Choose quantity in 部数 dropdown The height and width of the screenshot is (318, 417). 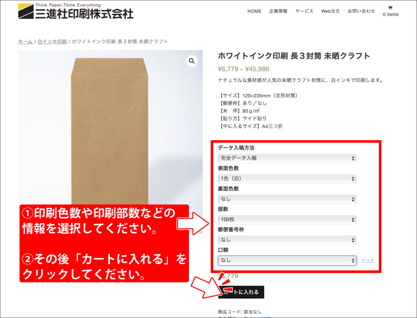click(287, 220)
